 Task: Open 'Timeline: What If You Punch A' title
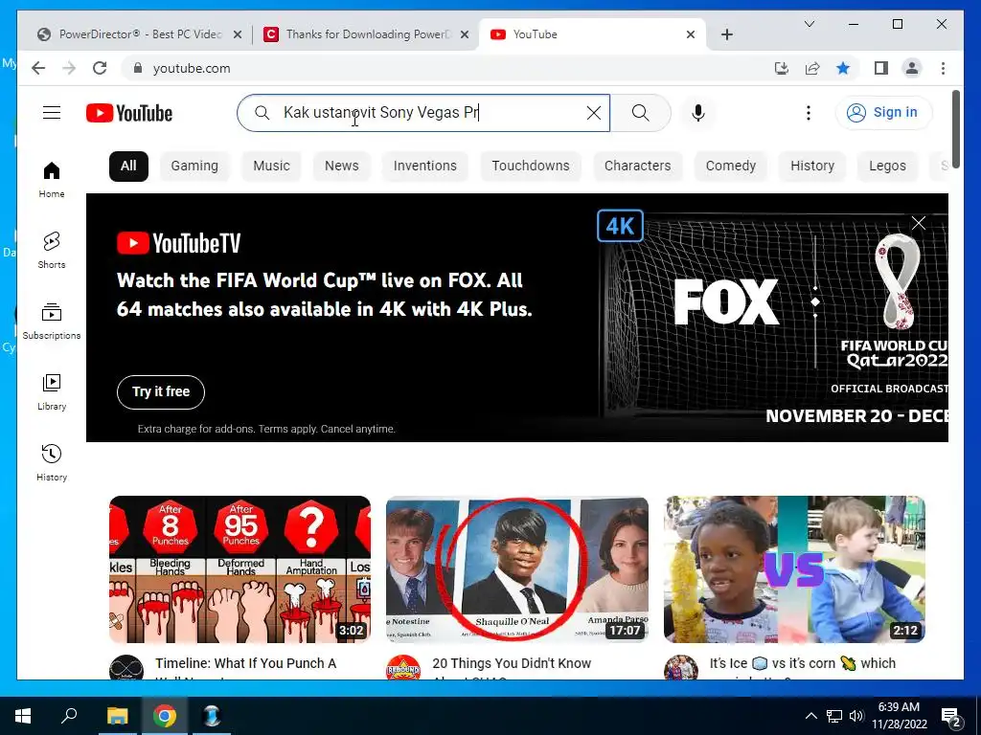coord(246,663)
